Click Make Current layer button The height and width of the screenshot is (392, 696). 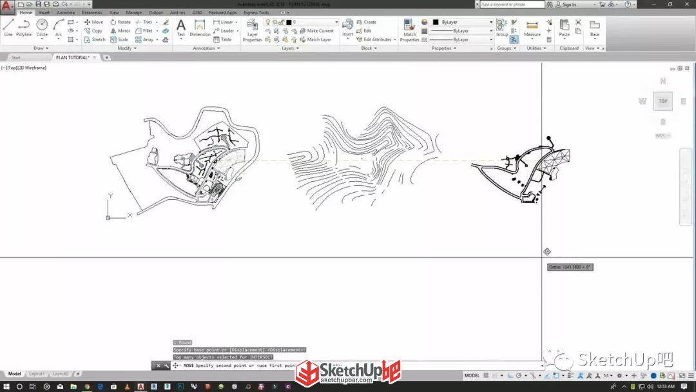pos(316,31)
